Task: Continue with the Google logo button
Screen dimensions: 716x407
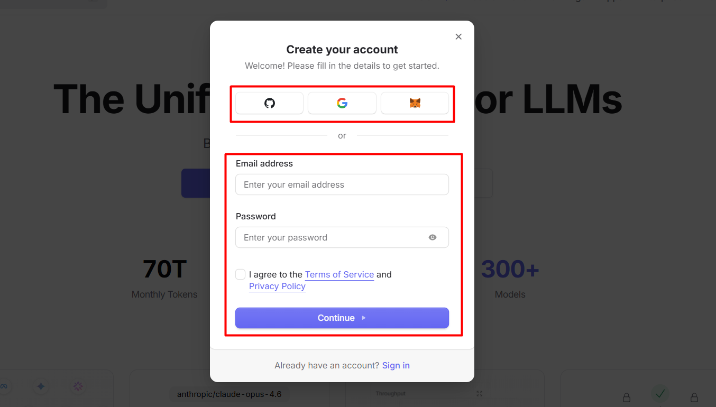Action: (342, 103)
